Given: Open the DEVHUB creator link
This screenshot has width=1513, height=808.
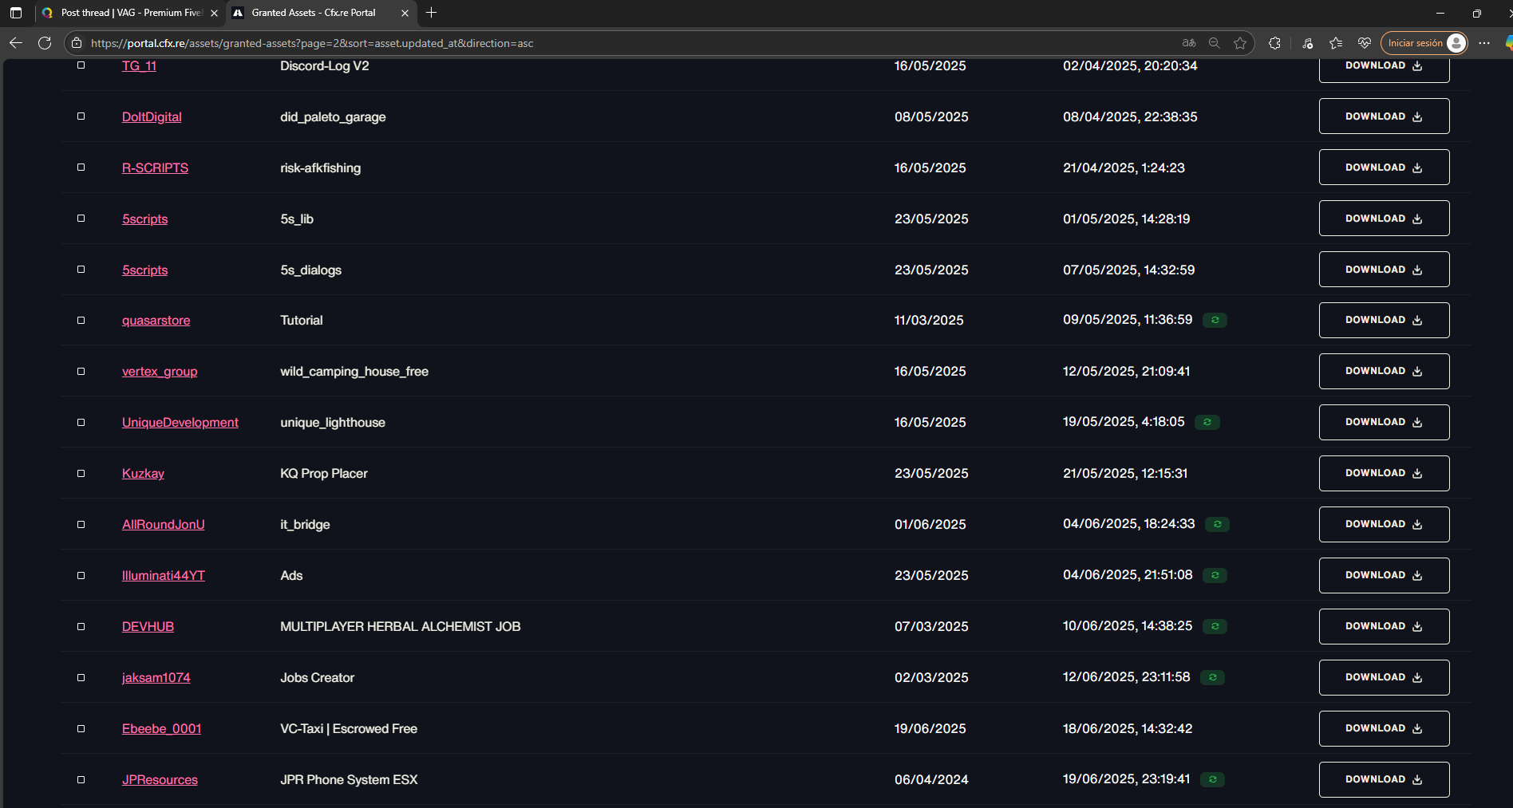Looking at the screenshot, I should click(x=148, y=626).
